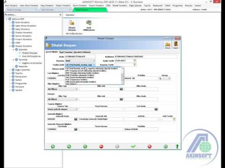Click the gray refresh icon in bottom bar

coord(117,147)
